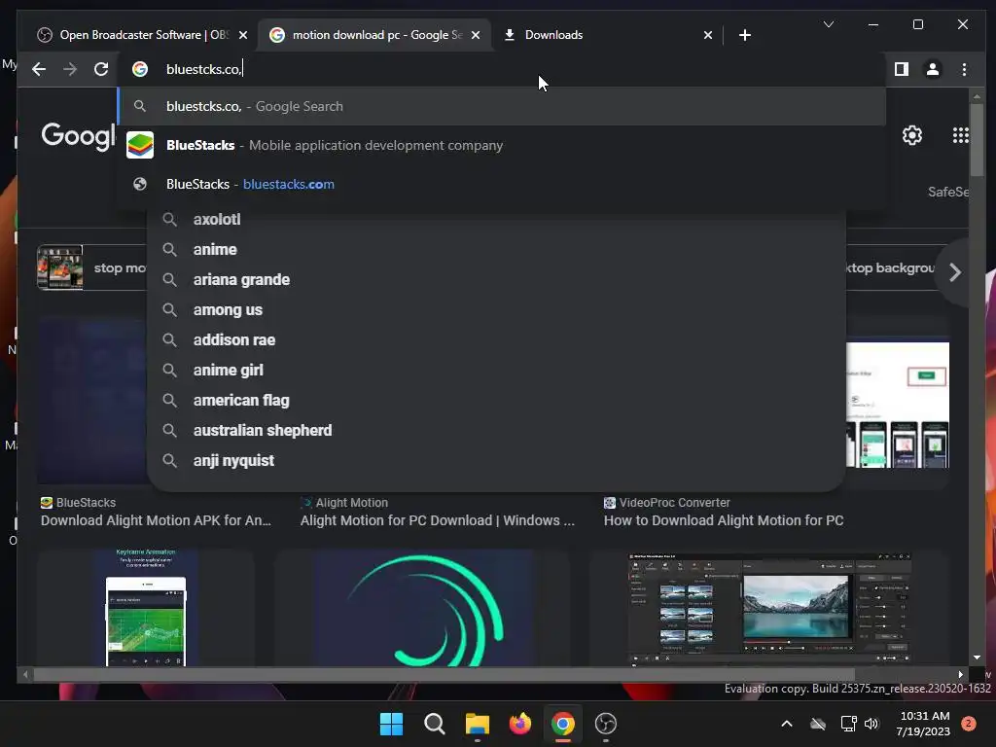Open the notification badge showing 2

pyautogui.click(x=969, y=724)
